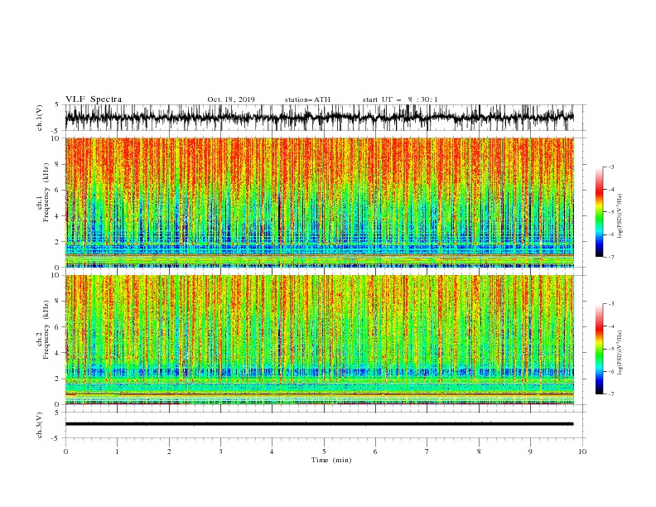
Task: Click time axis tick label '3'
Action: coord(220,451)
